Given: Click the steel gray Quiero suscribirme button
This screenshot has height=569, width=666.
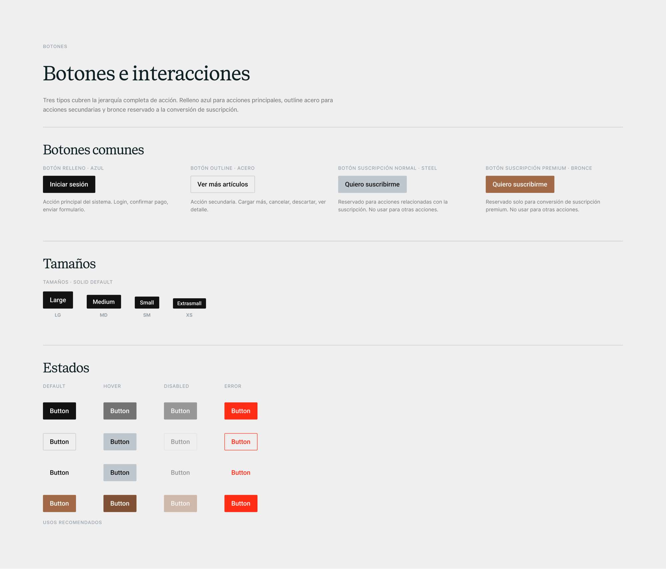Looking at the screenshot, I should [x=372, y=184].
